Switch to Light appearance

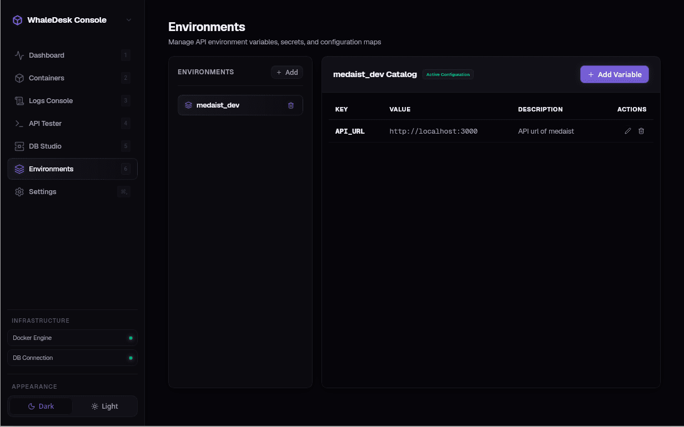coord(104,406)
